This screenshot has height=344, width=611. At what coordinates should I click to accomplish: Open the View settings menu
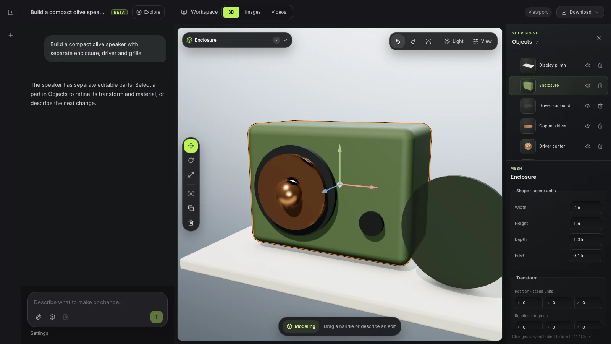(x=482, y=41)
